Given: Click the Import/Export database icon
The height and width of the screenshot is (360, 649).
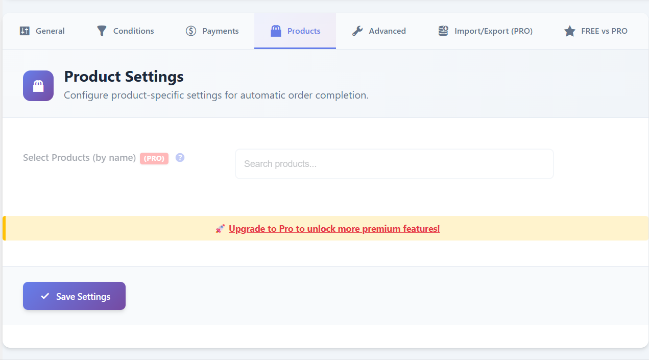Looking at the screenshot, I should click(x=443, y=31).
